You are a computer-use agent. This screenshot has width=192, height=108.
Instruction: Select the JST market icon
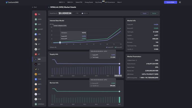click(x=36, y=54)
